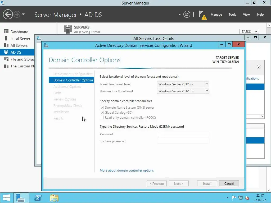Click the Cancel button
The image size is (271, 203).
pyautogui.click(x=229, y=184)
